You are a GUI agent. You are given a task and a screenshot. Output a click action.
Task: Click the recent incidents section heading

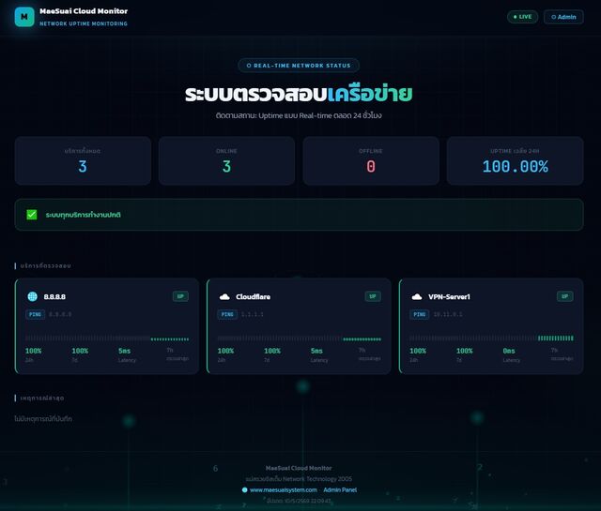(42, 398)
